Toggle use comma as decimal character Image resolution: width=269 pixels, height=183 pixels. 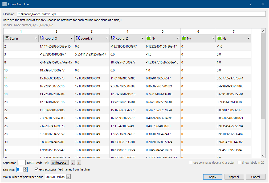click(x=190, y=163)
